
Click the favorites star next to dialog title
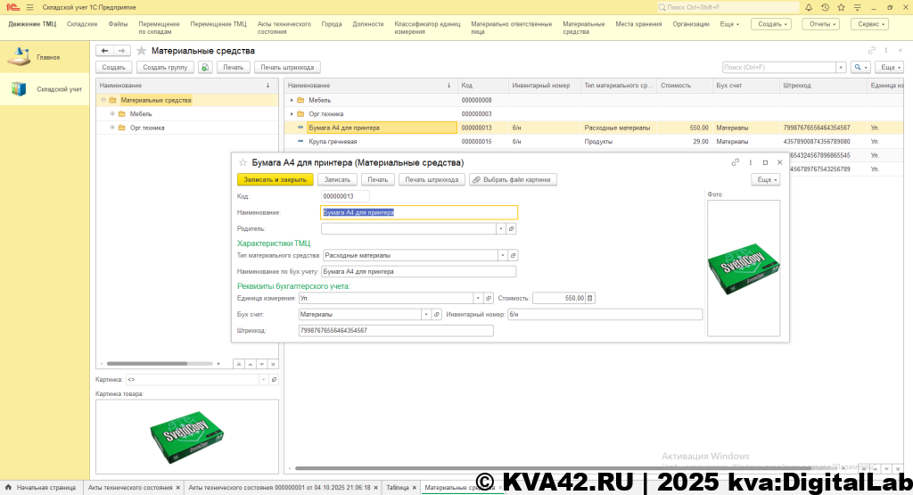(x=243, y=163)
